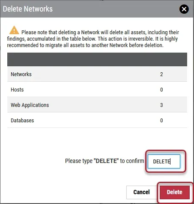Close the Delete Networks dialog with X

184,9
